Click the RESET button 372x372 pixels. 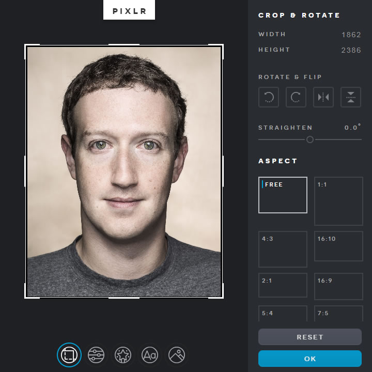click(x=310, y=337)
